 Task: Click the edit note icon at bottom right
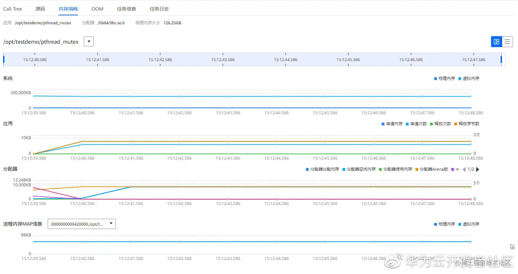tap(513, 247)
